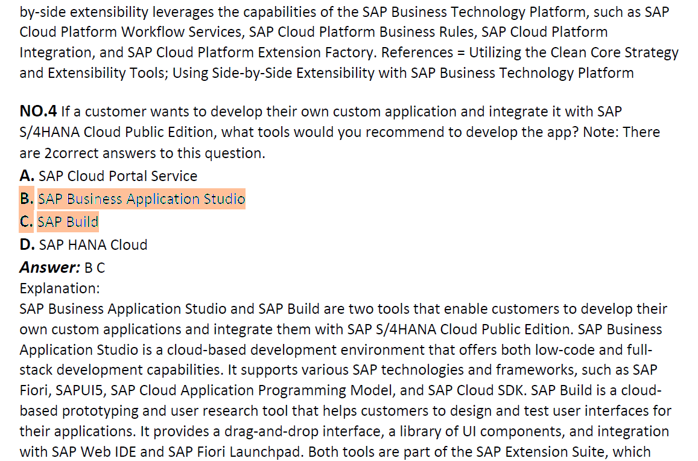This screenshot has height=461, width=698.
Task: Select answer option A SAP Cloud Portal Service
Action: pos(108,176)
